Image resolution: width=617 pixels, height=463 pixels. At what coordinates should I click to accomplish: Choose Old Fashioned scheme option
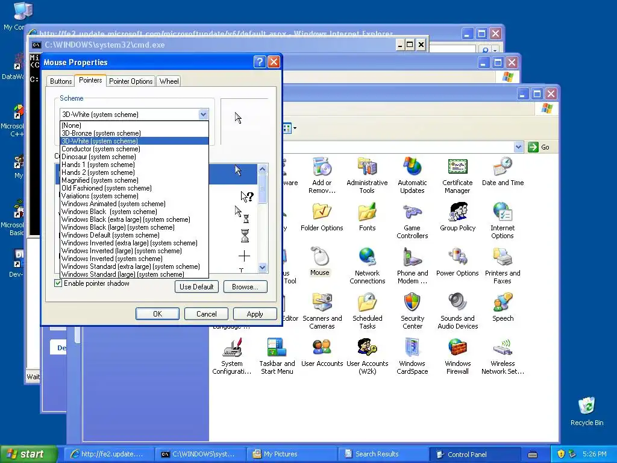coord(134,188)
